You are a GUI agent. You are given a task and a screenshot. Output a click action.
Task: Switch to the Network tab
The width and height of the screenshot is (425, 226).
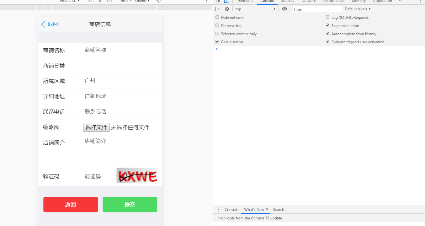(x=309, y=2)
